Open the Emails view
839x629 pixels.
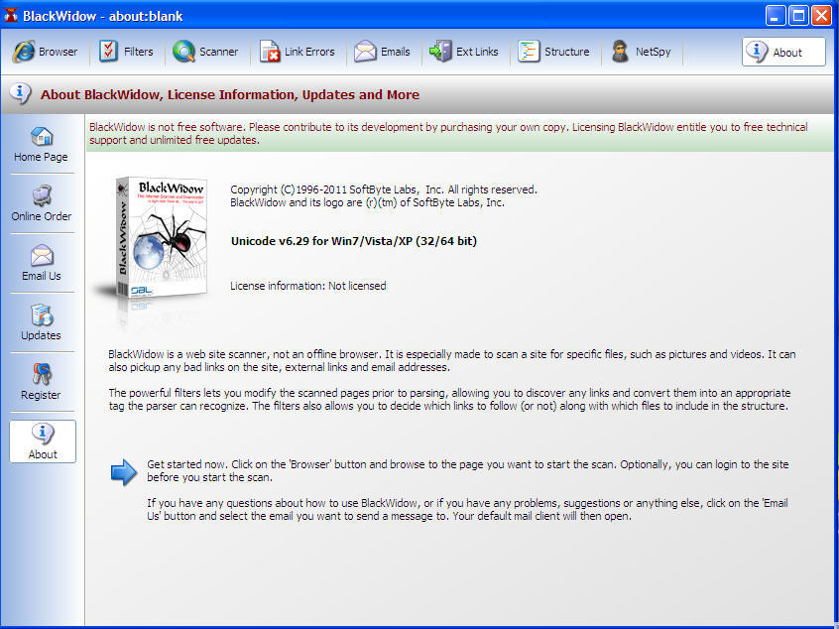383,52
